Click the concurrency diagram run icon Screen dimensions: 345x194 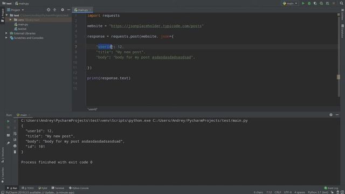(328, 3)
